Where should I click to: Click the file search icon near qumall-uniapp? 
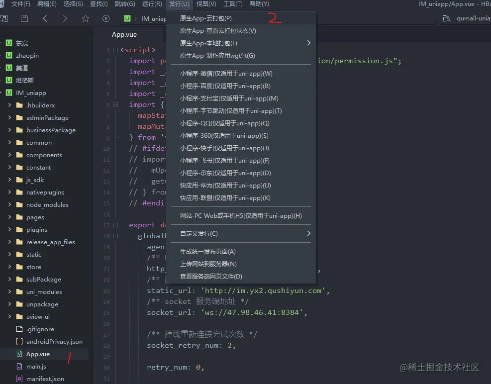pos(446,18)
